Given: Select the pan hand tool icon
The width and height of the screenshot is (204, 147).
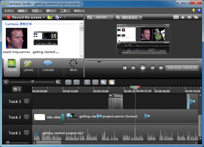Looking at the screenshot, I should click(x=183, y=17).
